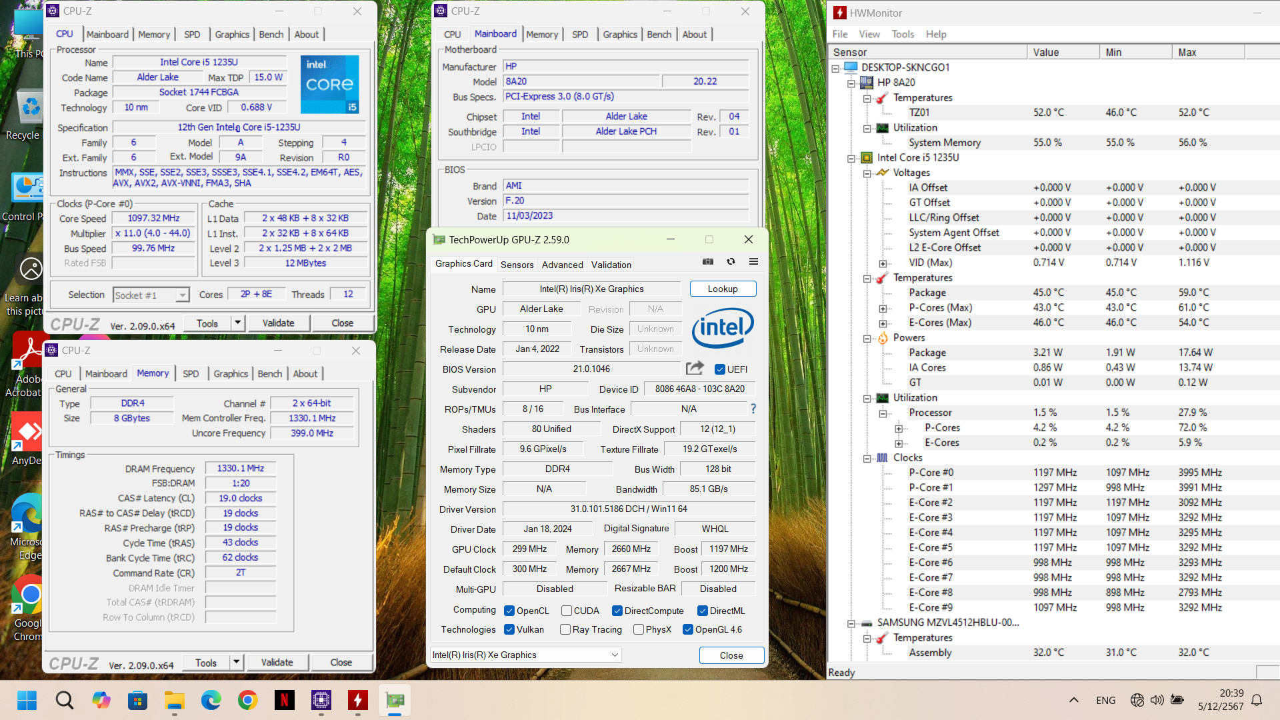Open Copilot from the taskbar

tap(101, 700)
